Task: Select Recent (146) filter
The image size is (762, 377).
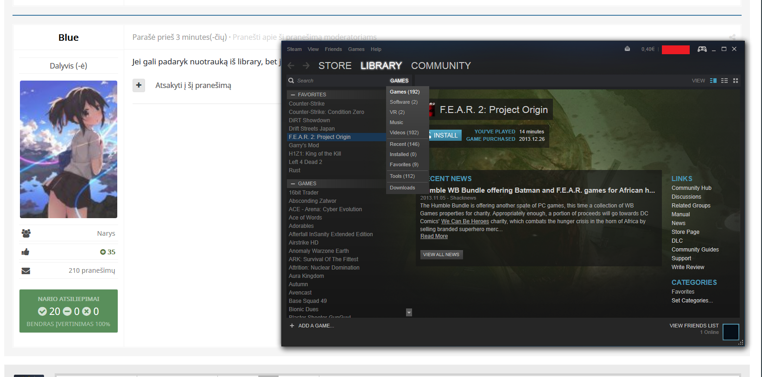Action: point(407,144)
